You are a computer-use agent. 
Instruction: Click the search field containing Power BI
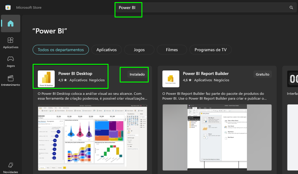pos(206,8)
